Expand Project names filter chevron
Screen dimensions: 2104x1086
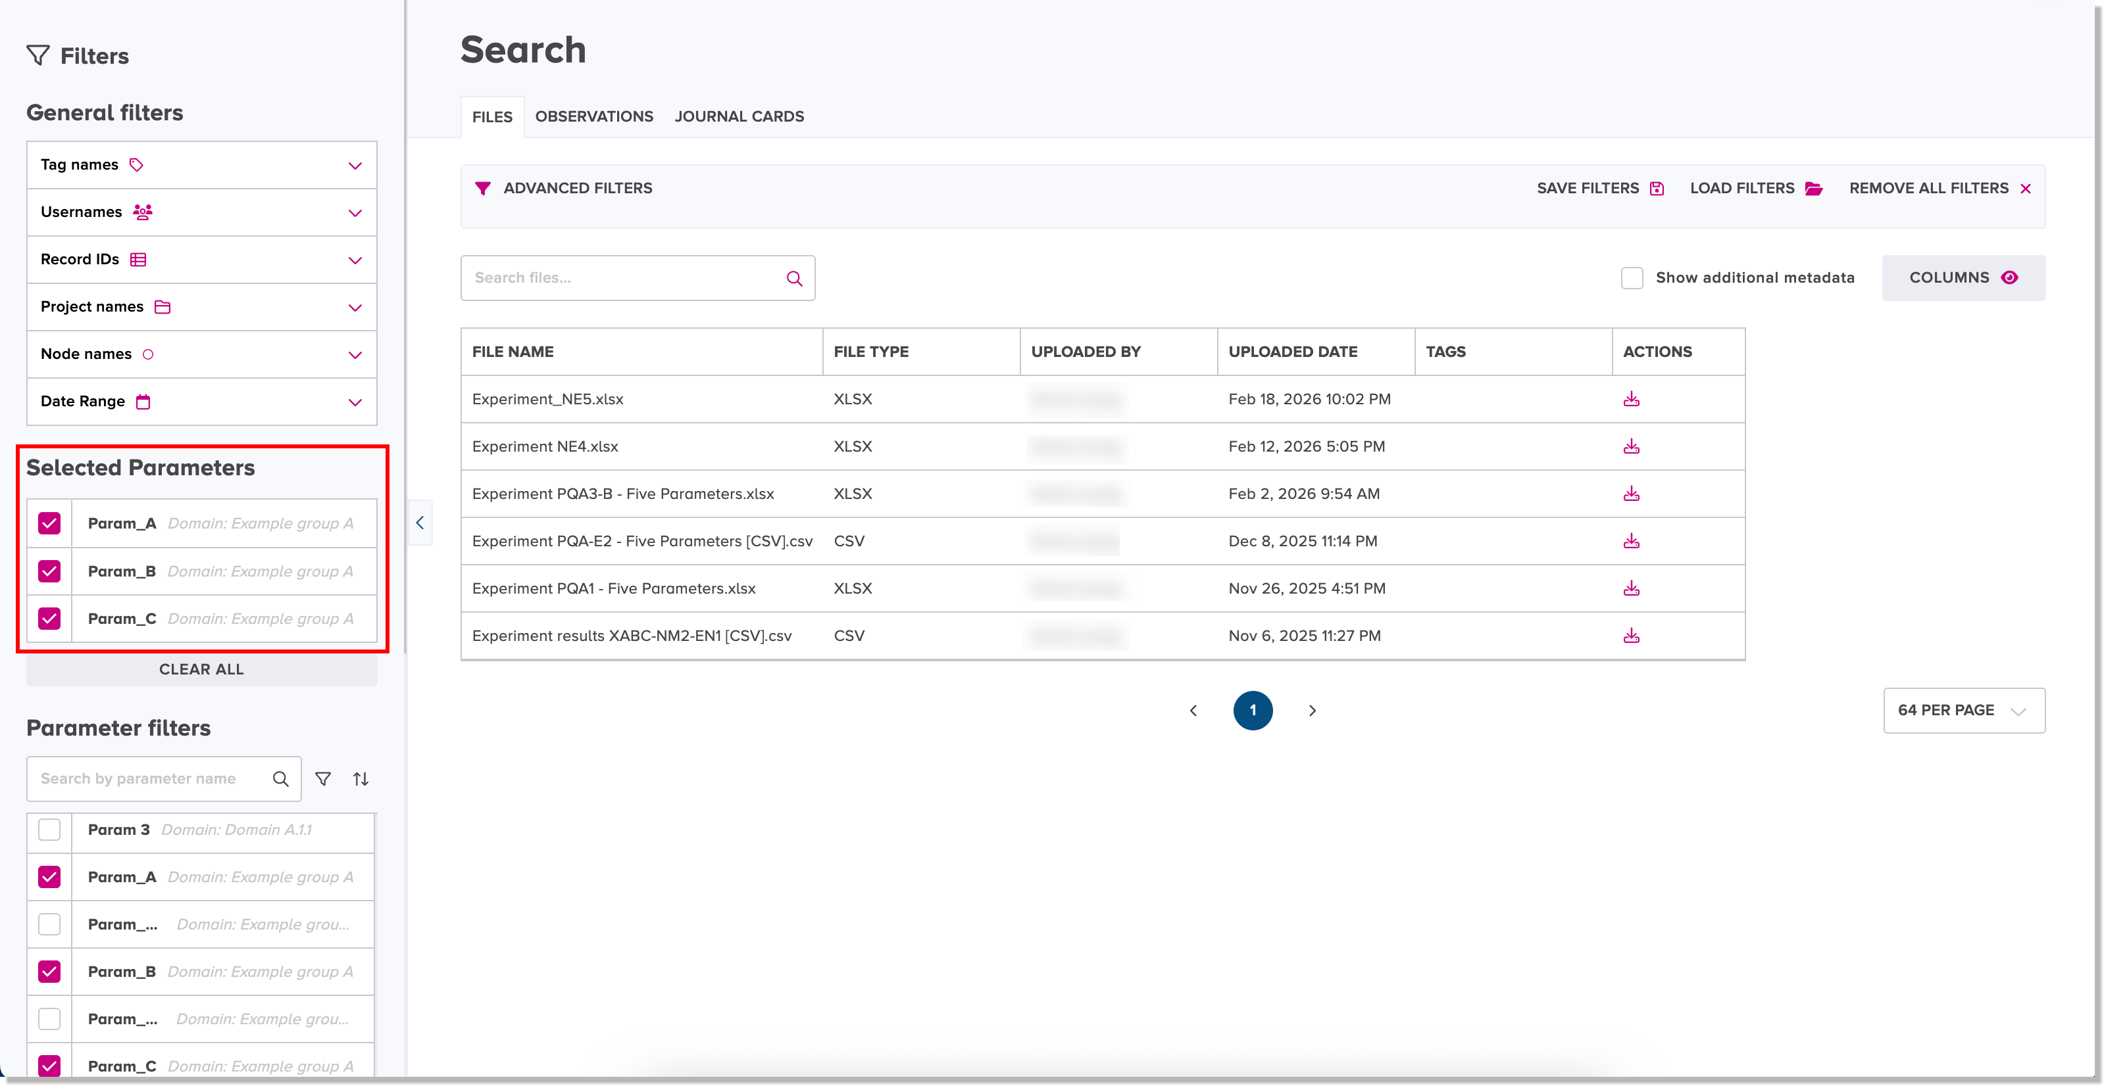355,308
